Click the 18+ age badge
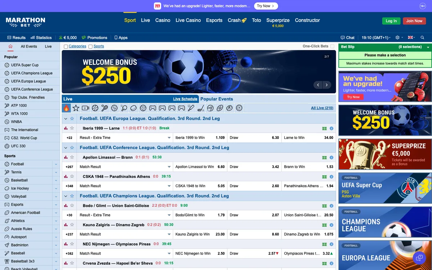The height and width of the screenshot is (270, 432). [x=423, y=6]
